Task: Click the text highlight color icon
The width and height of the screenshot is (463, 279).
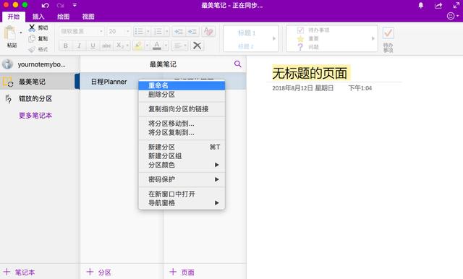Action: pos(137,46)
